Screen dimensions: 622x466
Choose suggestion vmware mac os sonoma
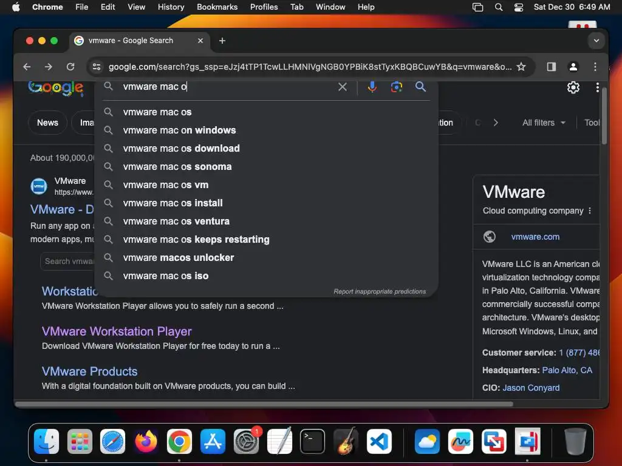[267, 167]
